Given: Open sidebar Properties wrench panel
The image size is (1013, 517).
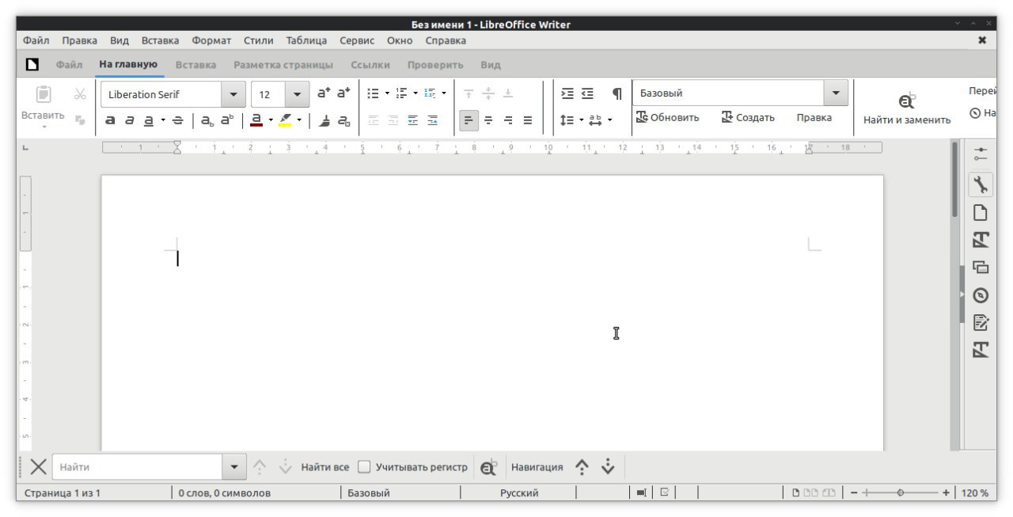Looking at the screenshot, I should click(x=981, y=184).
